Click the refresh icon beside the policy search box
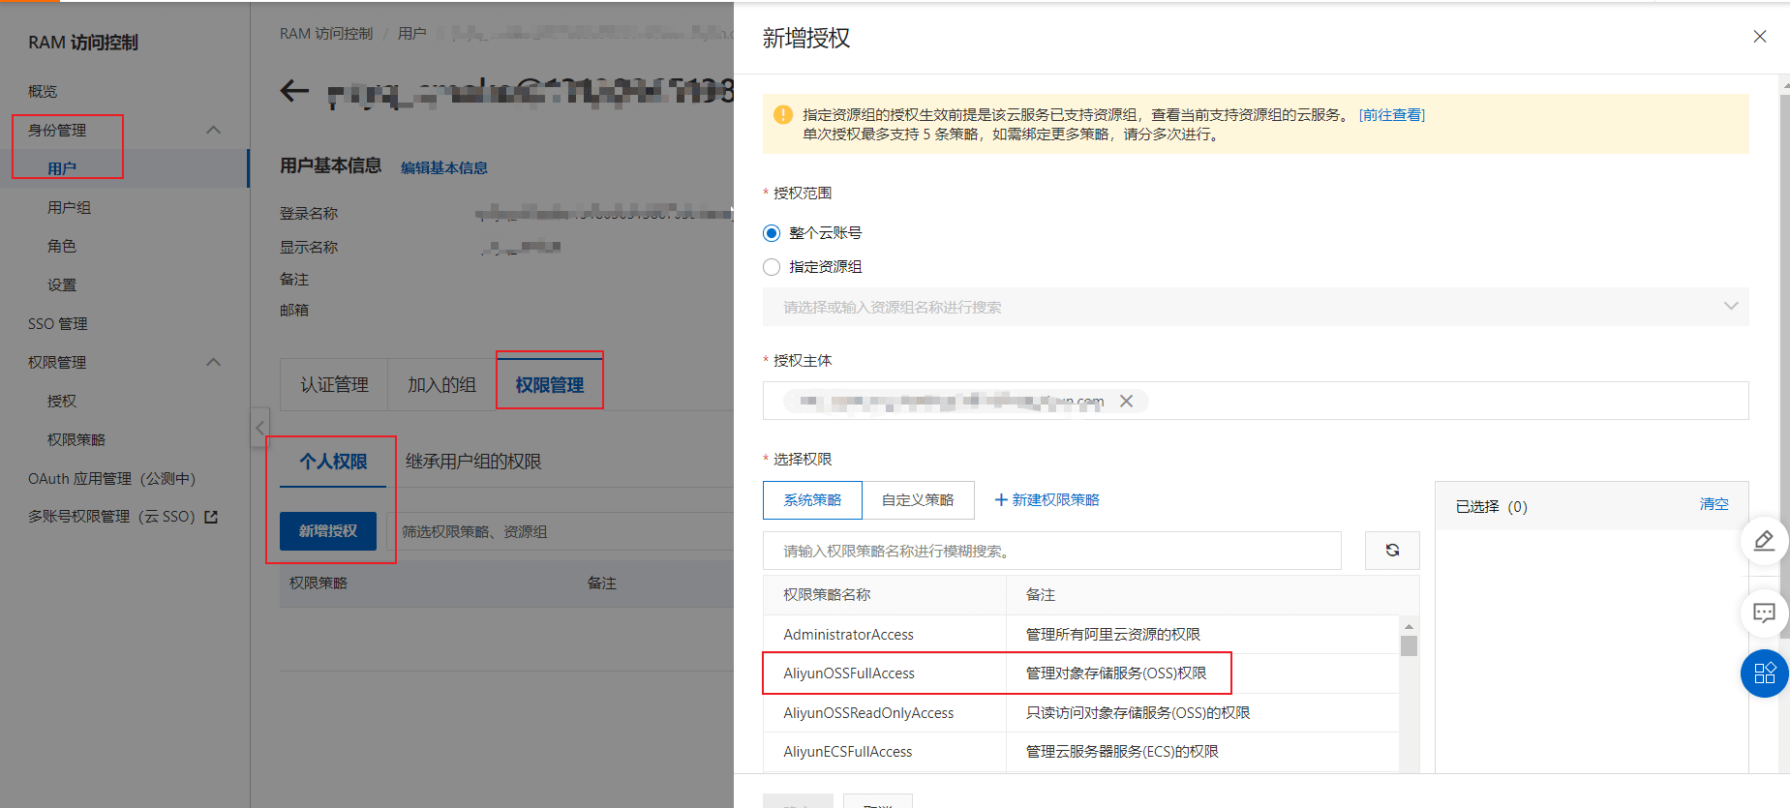 coord(1392,551)
